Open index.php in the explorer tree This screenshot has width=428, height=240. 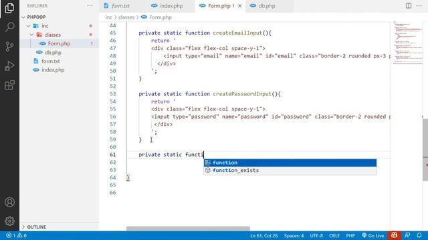point(59,70)
